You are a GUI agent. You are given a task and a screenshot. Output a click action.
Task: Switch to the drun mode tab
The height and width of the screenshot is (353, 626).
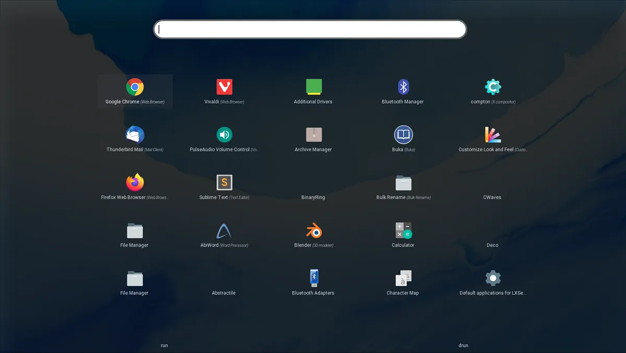point(463,345)
